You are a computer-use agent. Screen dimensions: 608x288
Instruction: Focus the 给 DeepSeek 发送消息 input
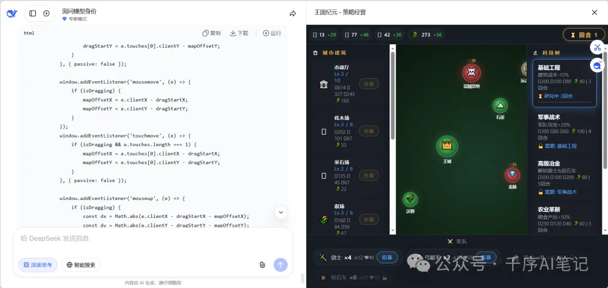click(153, 239)
